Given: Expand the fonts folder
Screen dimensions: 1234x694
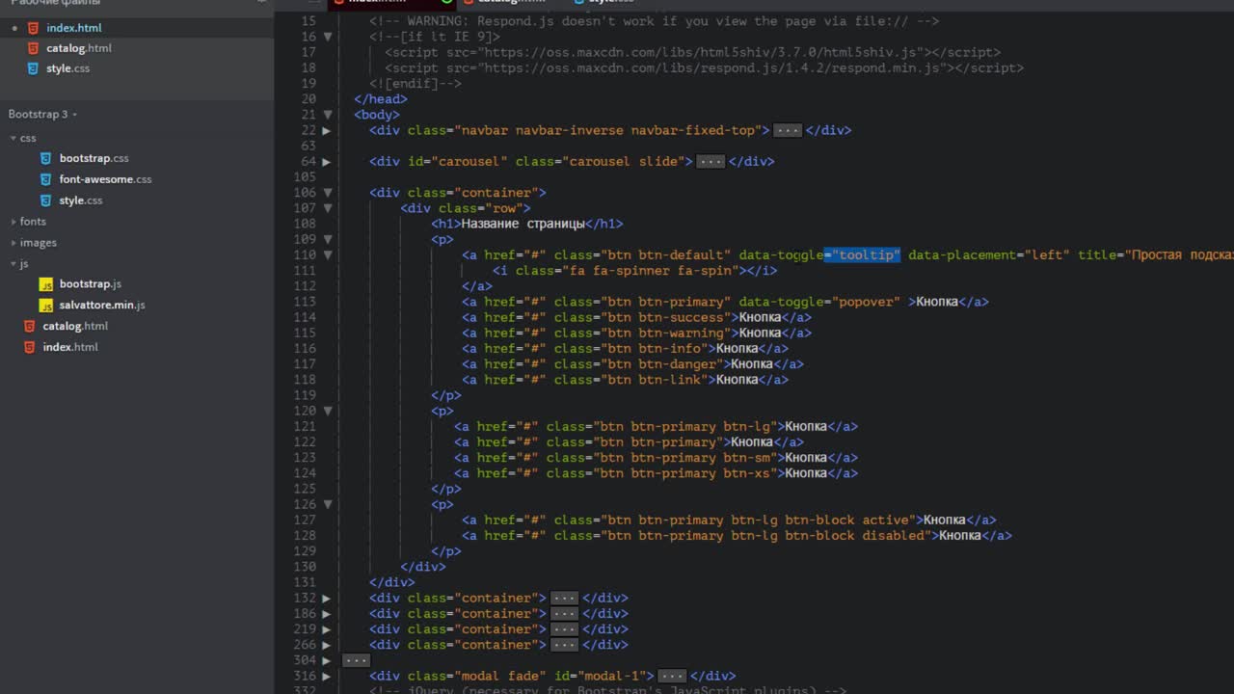Looking at the screenshot, I should (x=13, y=222).
